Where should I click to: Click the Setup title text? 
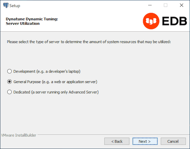(15, 6)
